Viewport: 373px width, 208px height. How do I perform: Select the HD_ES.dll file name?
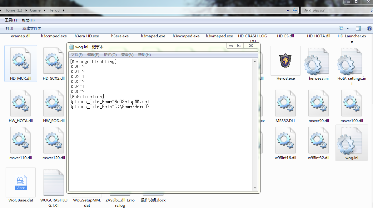286,36
